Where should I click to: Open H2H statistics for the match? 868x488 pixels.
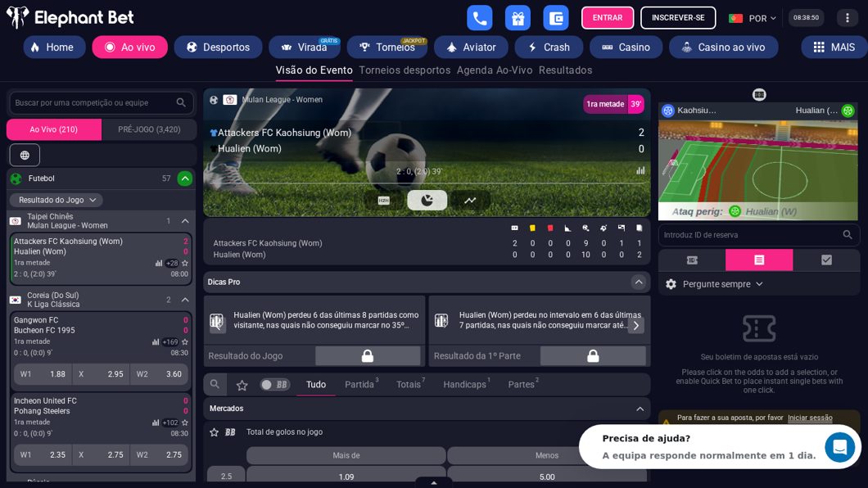click(383, 201)
